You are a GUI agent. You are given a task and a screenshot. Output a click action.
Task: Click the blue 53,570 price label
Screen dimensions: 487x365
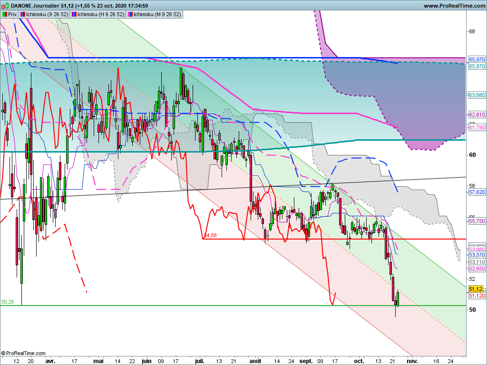point(477,255)
